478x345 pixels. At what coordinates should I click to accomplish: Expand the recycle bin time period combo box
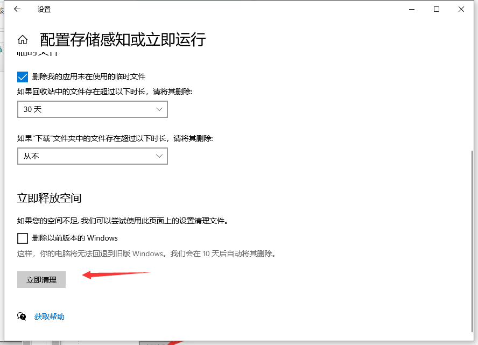click(92, 109)
